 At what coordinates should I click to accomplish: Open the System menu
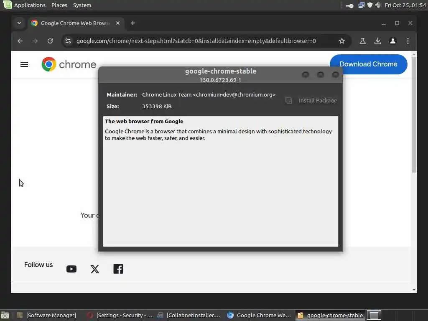click(82, 5)
